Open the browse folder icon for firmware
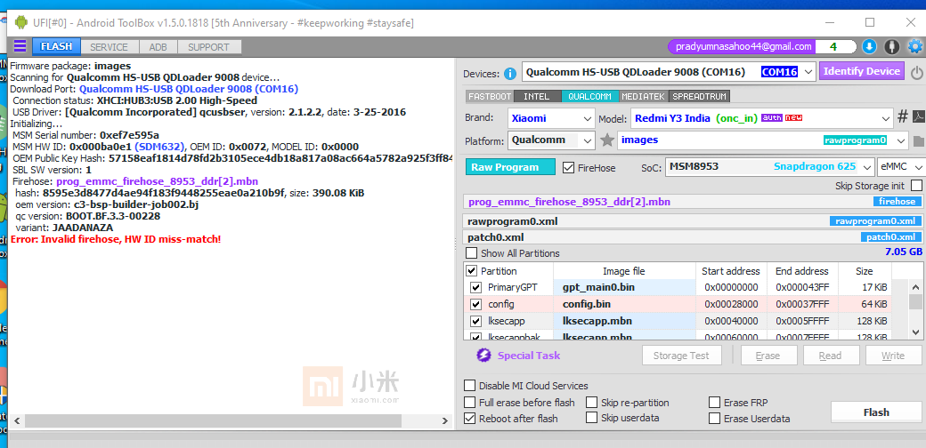The width and height of the screenshot is (926, 448). click(x=918, y=140)
